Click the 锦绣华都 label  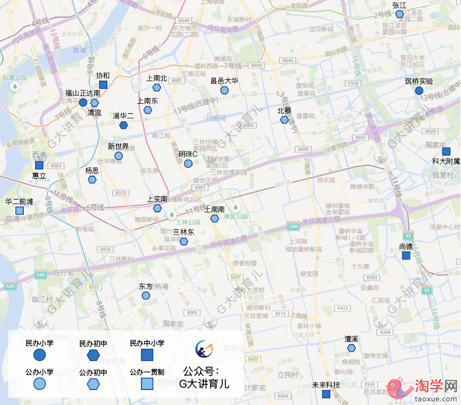(362, 186)
